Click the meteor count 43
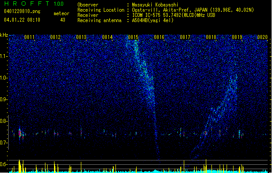 click(x=63, y=20)
